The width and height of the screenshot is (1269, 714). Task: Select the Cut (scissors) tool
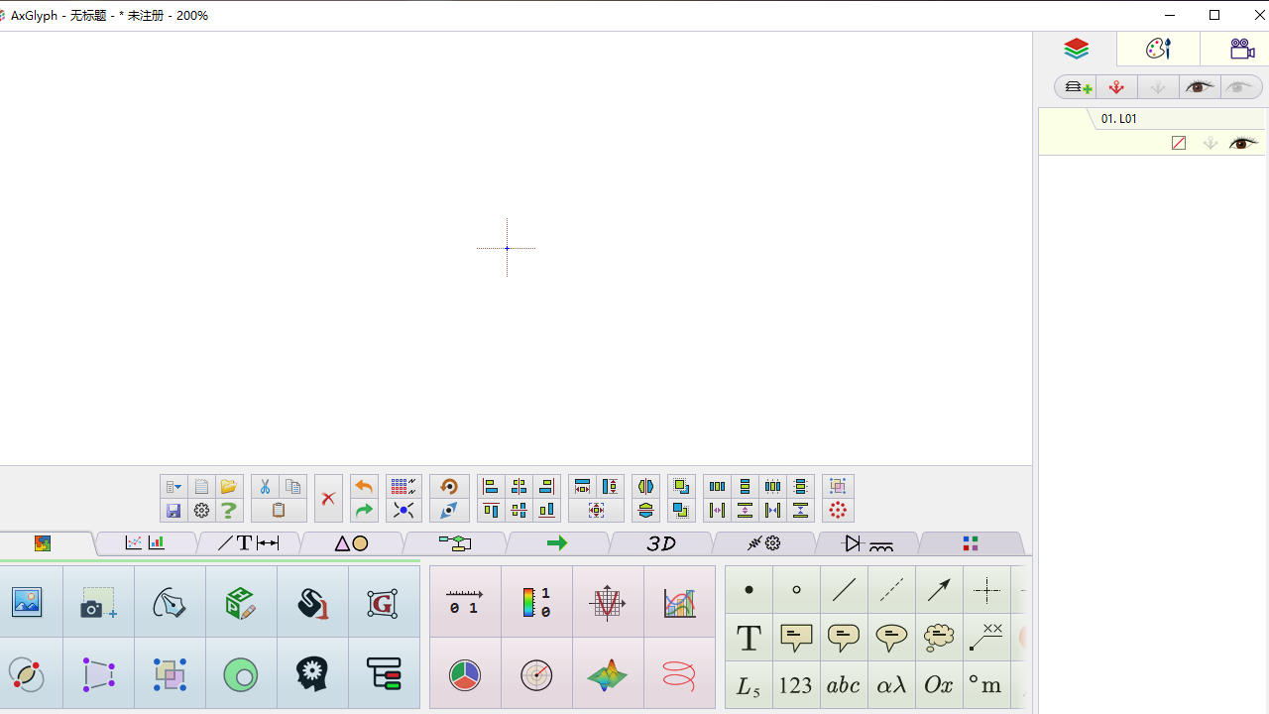(x=265, y=486)
